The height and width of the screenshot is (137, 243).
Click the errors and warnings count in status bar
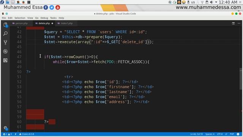(x=7, y=134)
